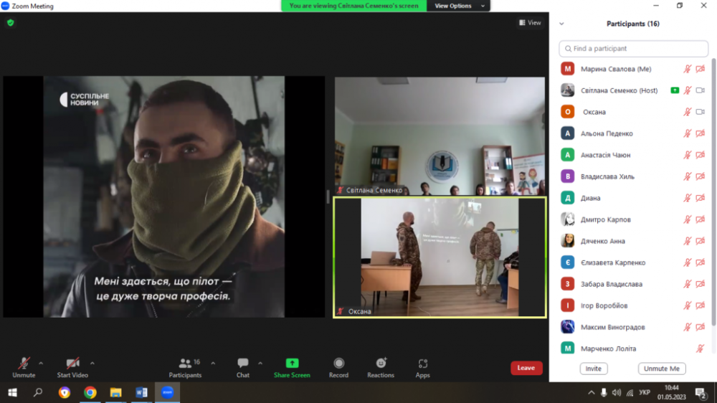Select participant Дмитро Карпов in list
717x403 pixels.
[x=606, y=219]
